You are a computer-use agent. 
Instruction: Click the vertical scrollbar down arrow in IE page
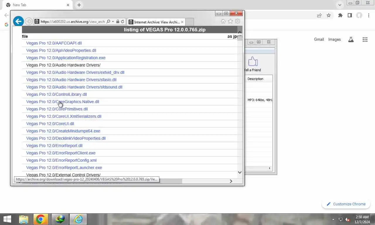coord(240,172)
